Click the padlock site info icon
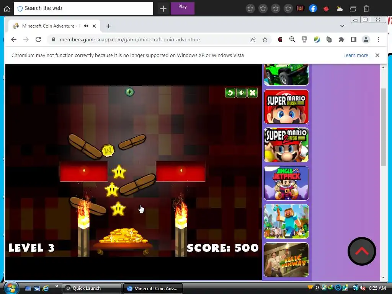This screenshot has height=294, width=392. (x=53, y=39)
